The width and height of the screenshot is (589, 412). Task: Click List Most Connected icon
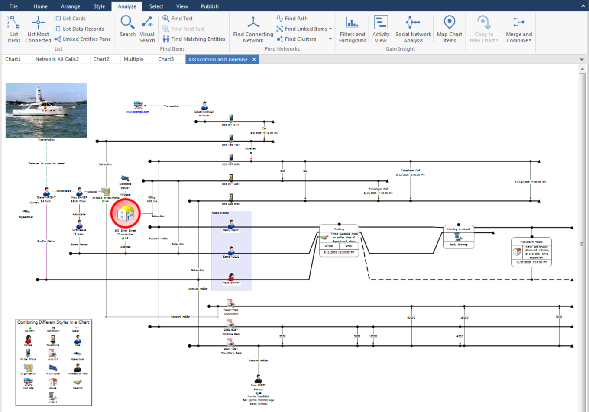[38, 29]
